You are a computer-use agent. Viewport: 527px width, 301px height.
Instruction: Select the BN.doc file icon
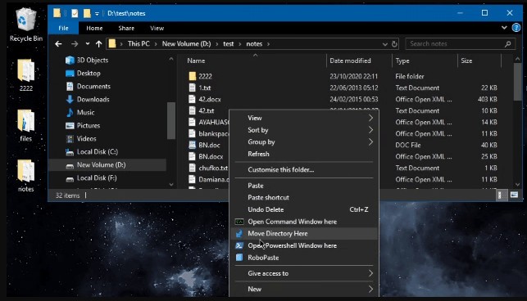click(x=193, y=145)
